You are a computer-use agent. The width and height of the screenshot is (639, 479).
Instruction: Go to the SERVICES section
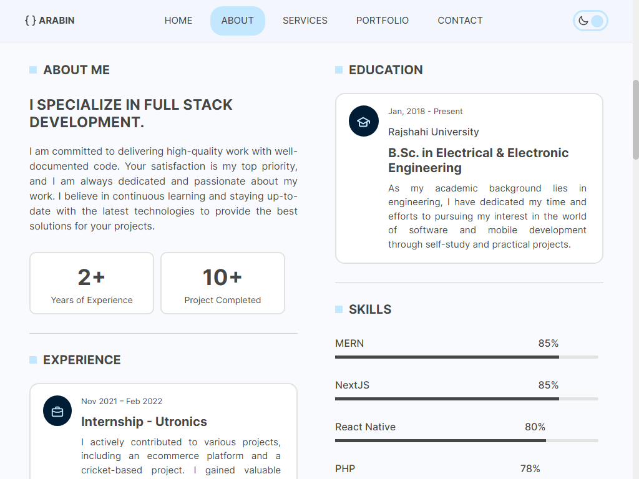click(305, 21)
